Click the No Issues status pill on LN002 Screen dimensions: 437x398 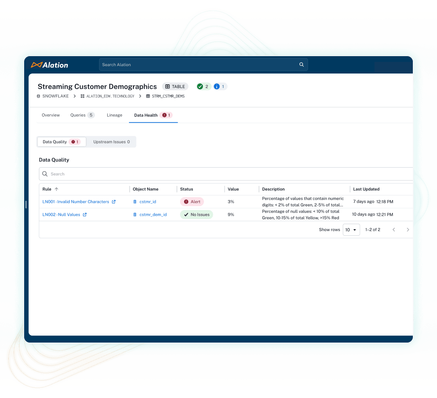click(196, 214)
